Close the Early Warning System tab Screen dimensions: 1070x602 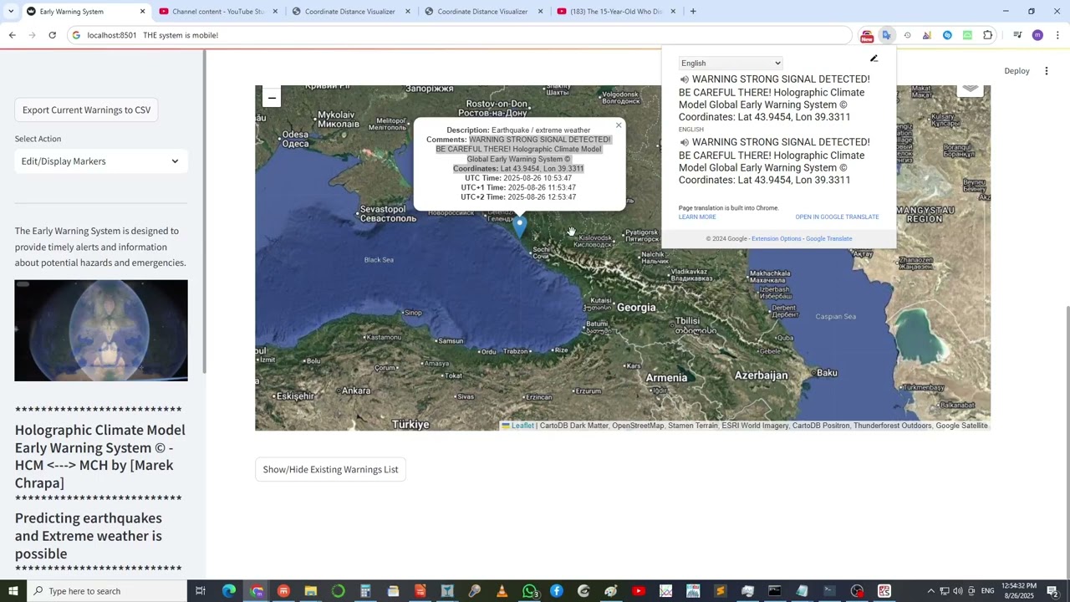pyautogui.click(x=142, y=12)
